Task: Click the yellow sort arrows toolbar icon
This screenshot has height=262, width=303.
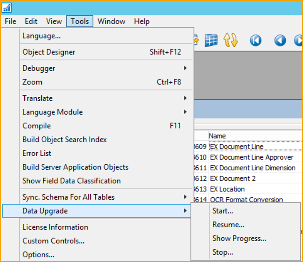Action: point(230,40)
